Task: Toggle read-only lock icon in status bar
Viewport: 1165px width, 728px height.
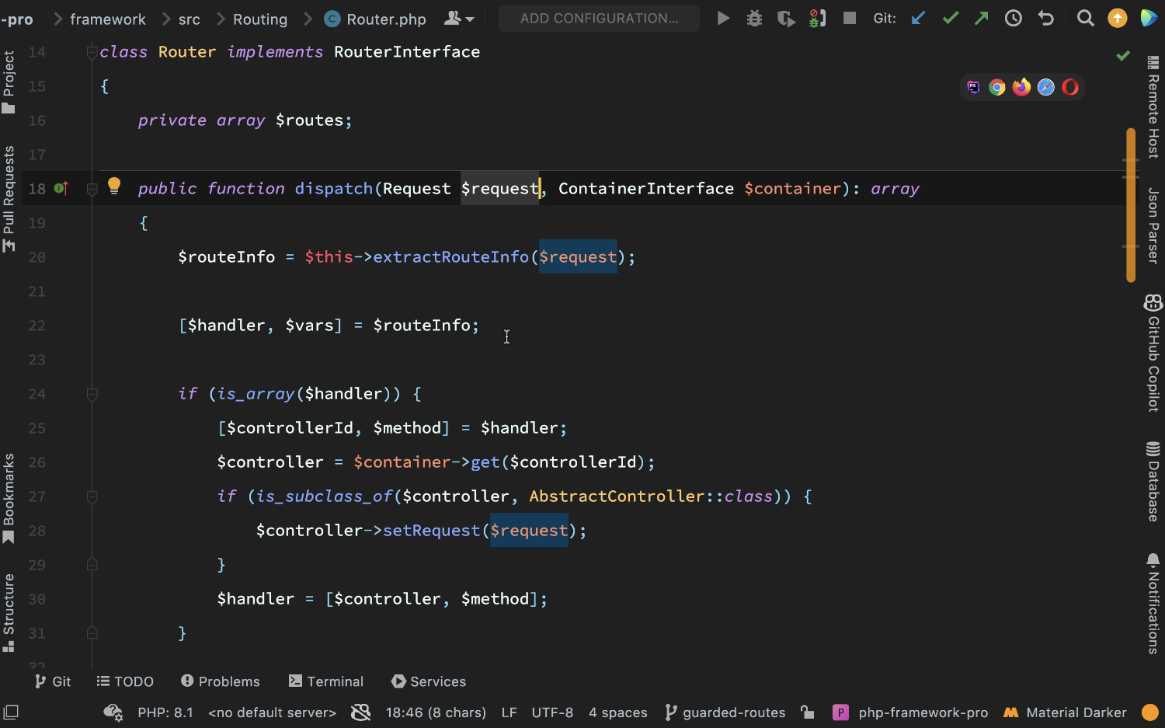Action: (808, 712)
